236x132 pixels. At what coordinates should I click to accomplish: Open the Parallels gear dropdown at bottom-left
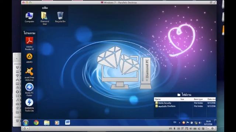coord(26,128)
